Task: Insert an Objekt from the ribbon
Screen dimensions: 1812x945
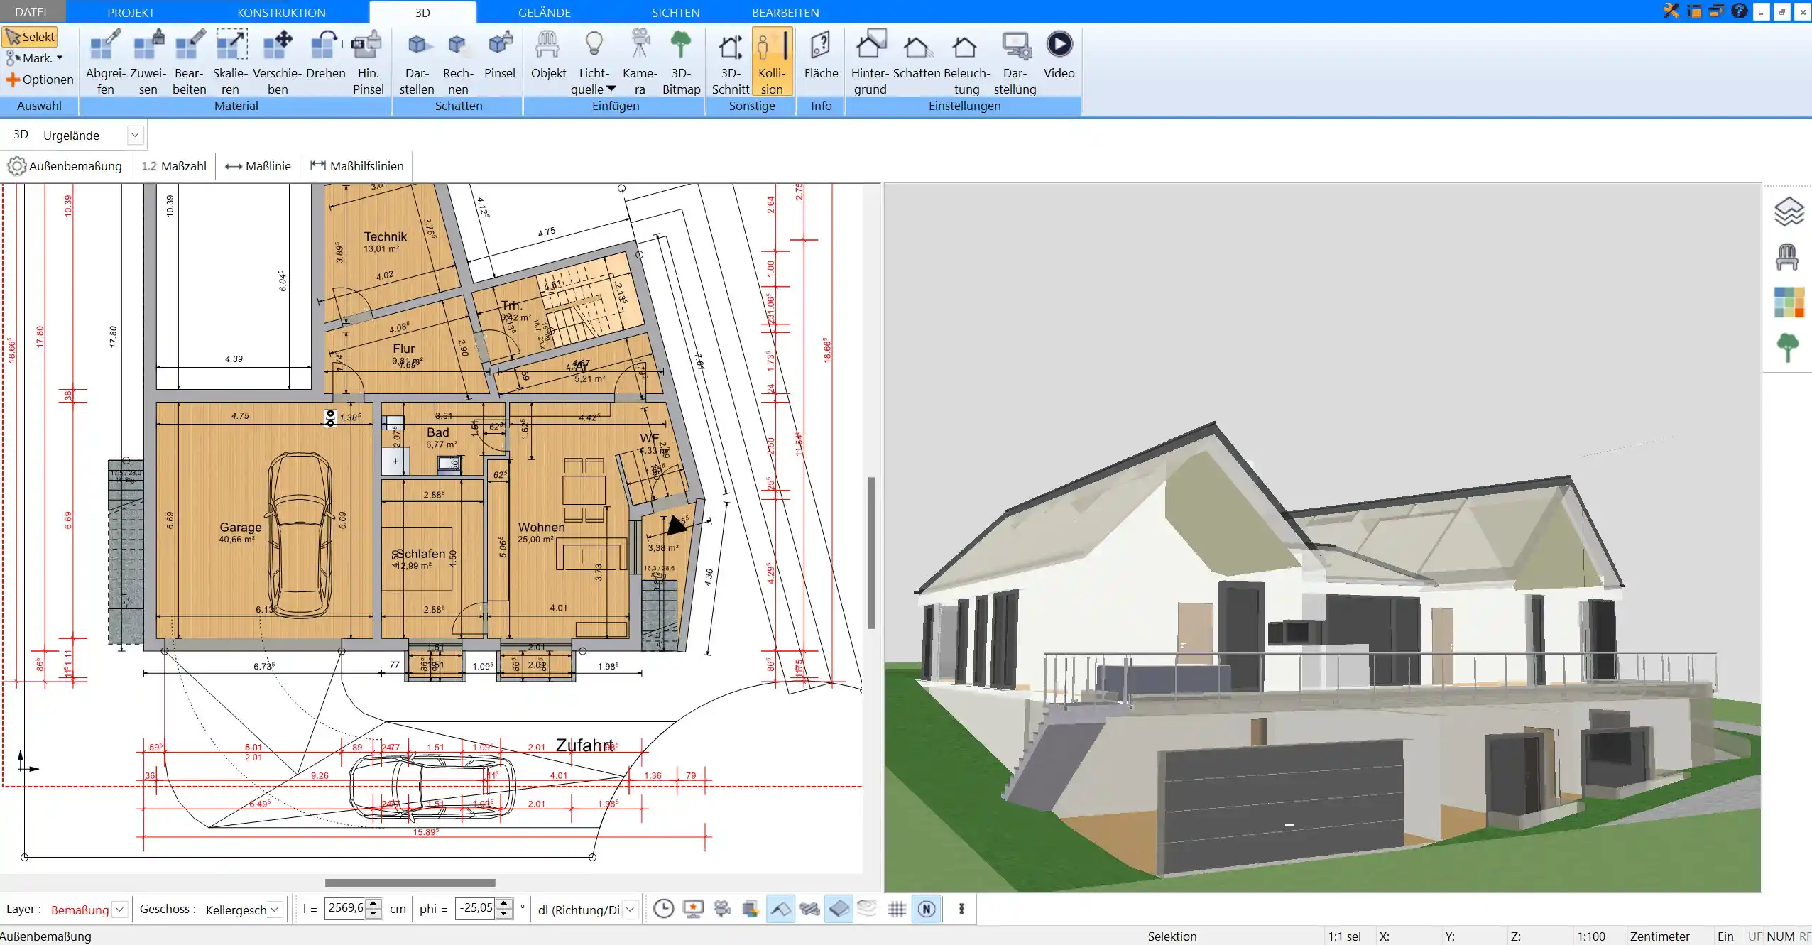Action: click(548, 54)
